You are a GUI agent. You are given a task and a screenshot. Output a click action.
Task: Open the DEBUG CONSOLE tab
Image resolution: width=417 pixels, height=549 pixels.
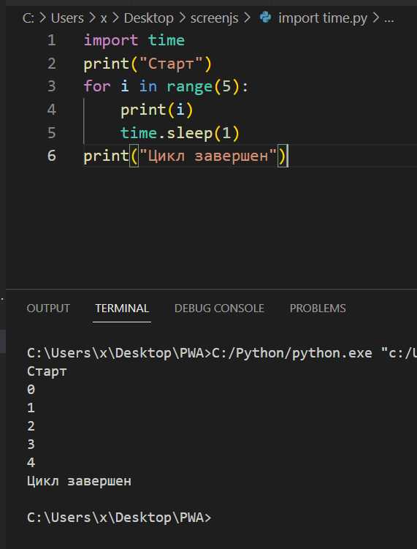tap(219, 308)
